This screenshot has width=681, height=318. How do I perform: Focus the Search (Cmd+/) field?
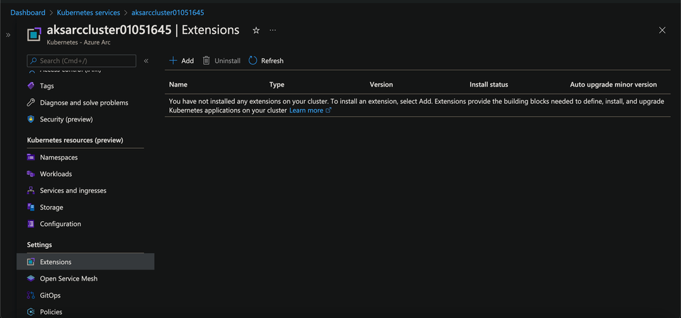click(x=82, y=61)
